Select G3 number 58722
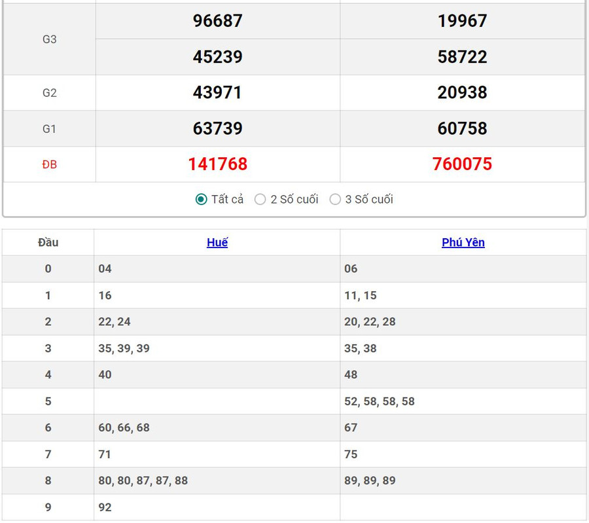Image resolution: width=589 pixels, height=523 pixels. (x=462, y=57)
